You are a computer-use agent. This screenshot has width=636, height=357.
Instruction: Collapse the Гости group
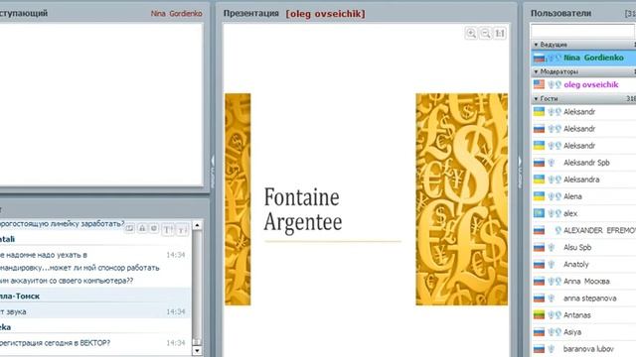click(x=536, y=99)
